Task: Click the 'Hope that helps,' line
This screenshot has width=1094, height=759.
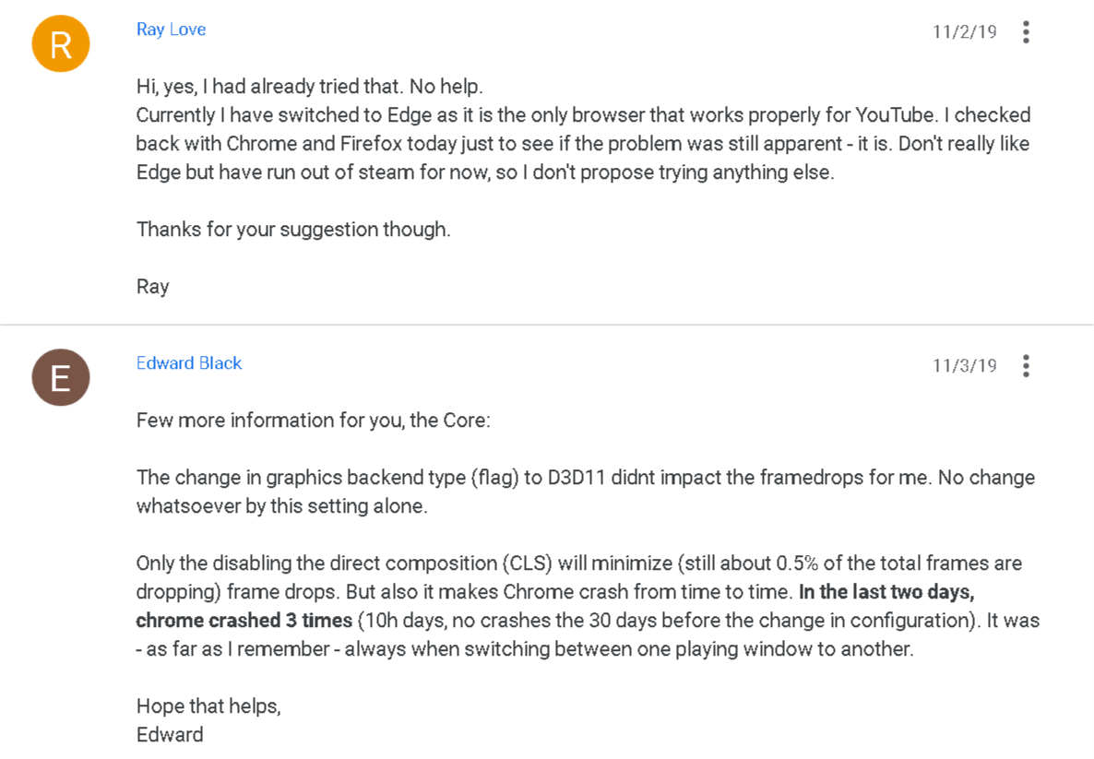Action: [x=208, y=706]
